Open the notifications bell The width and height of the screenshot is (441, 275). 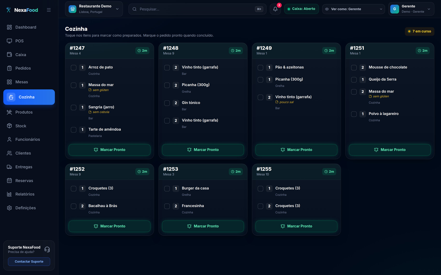click(275, 9)
